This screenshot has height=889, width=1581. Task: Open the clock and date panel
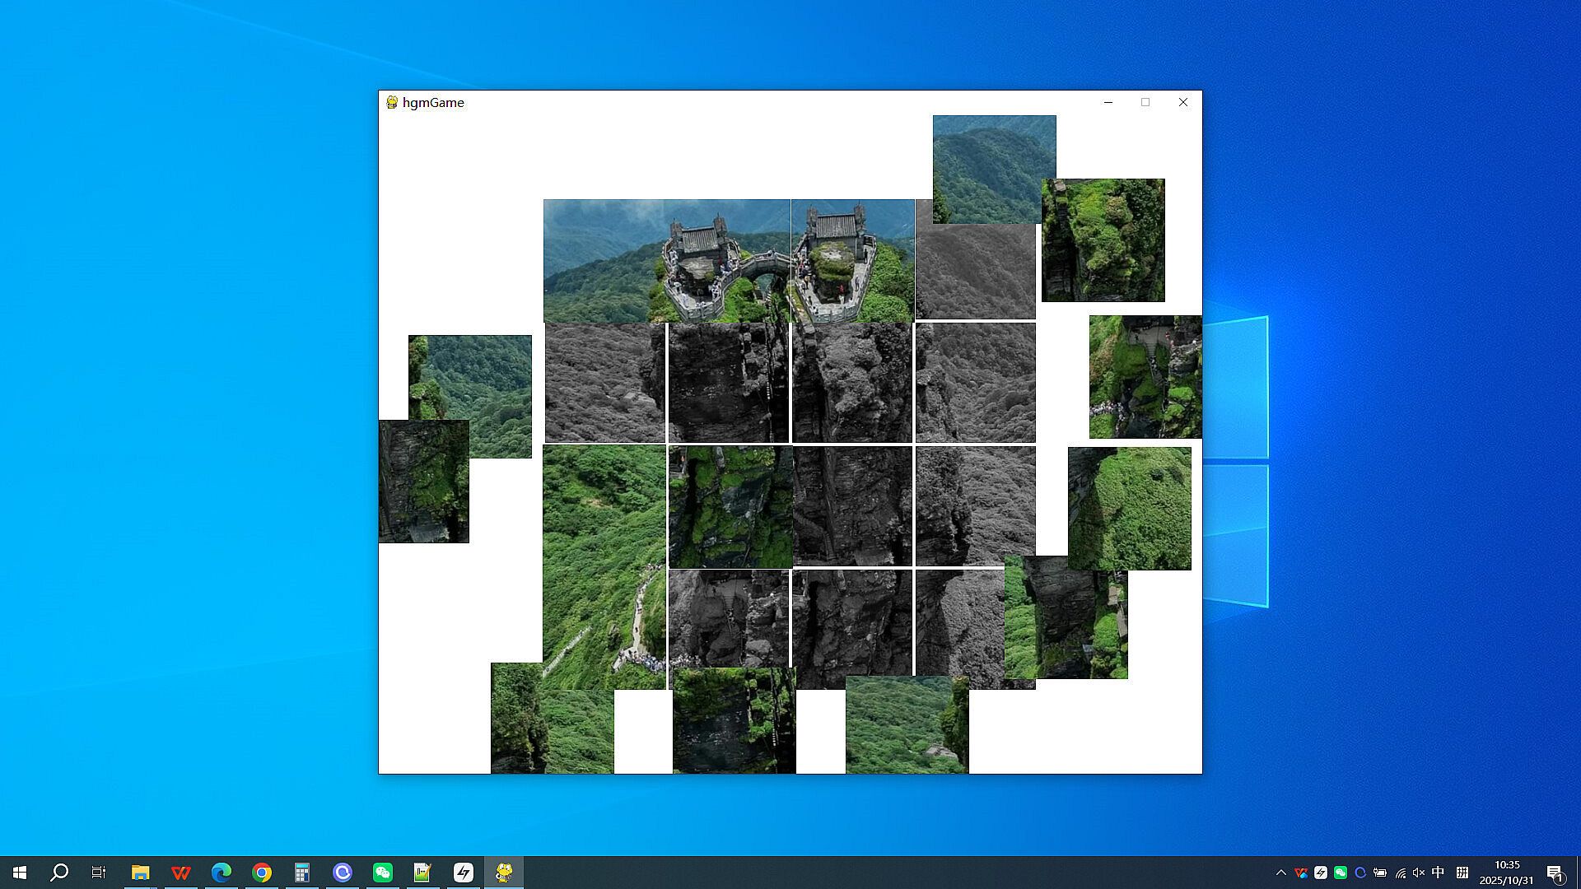[x=1506, y=873]
